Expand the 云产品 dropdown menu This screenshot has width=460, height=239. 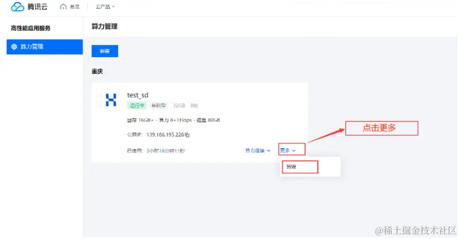tap(105, 7)
